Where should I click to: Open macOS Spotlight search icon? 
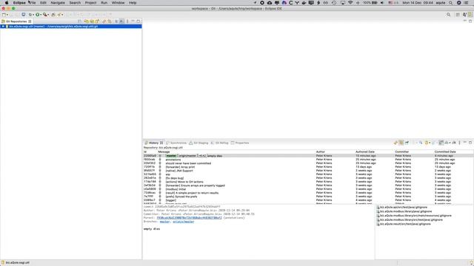coord(451,3)
